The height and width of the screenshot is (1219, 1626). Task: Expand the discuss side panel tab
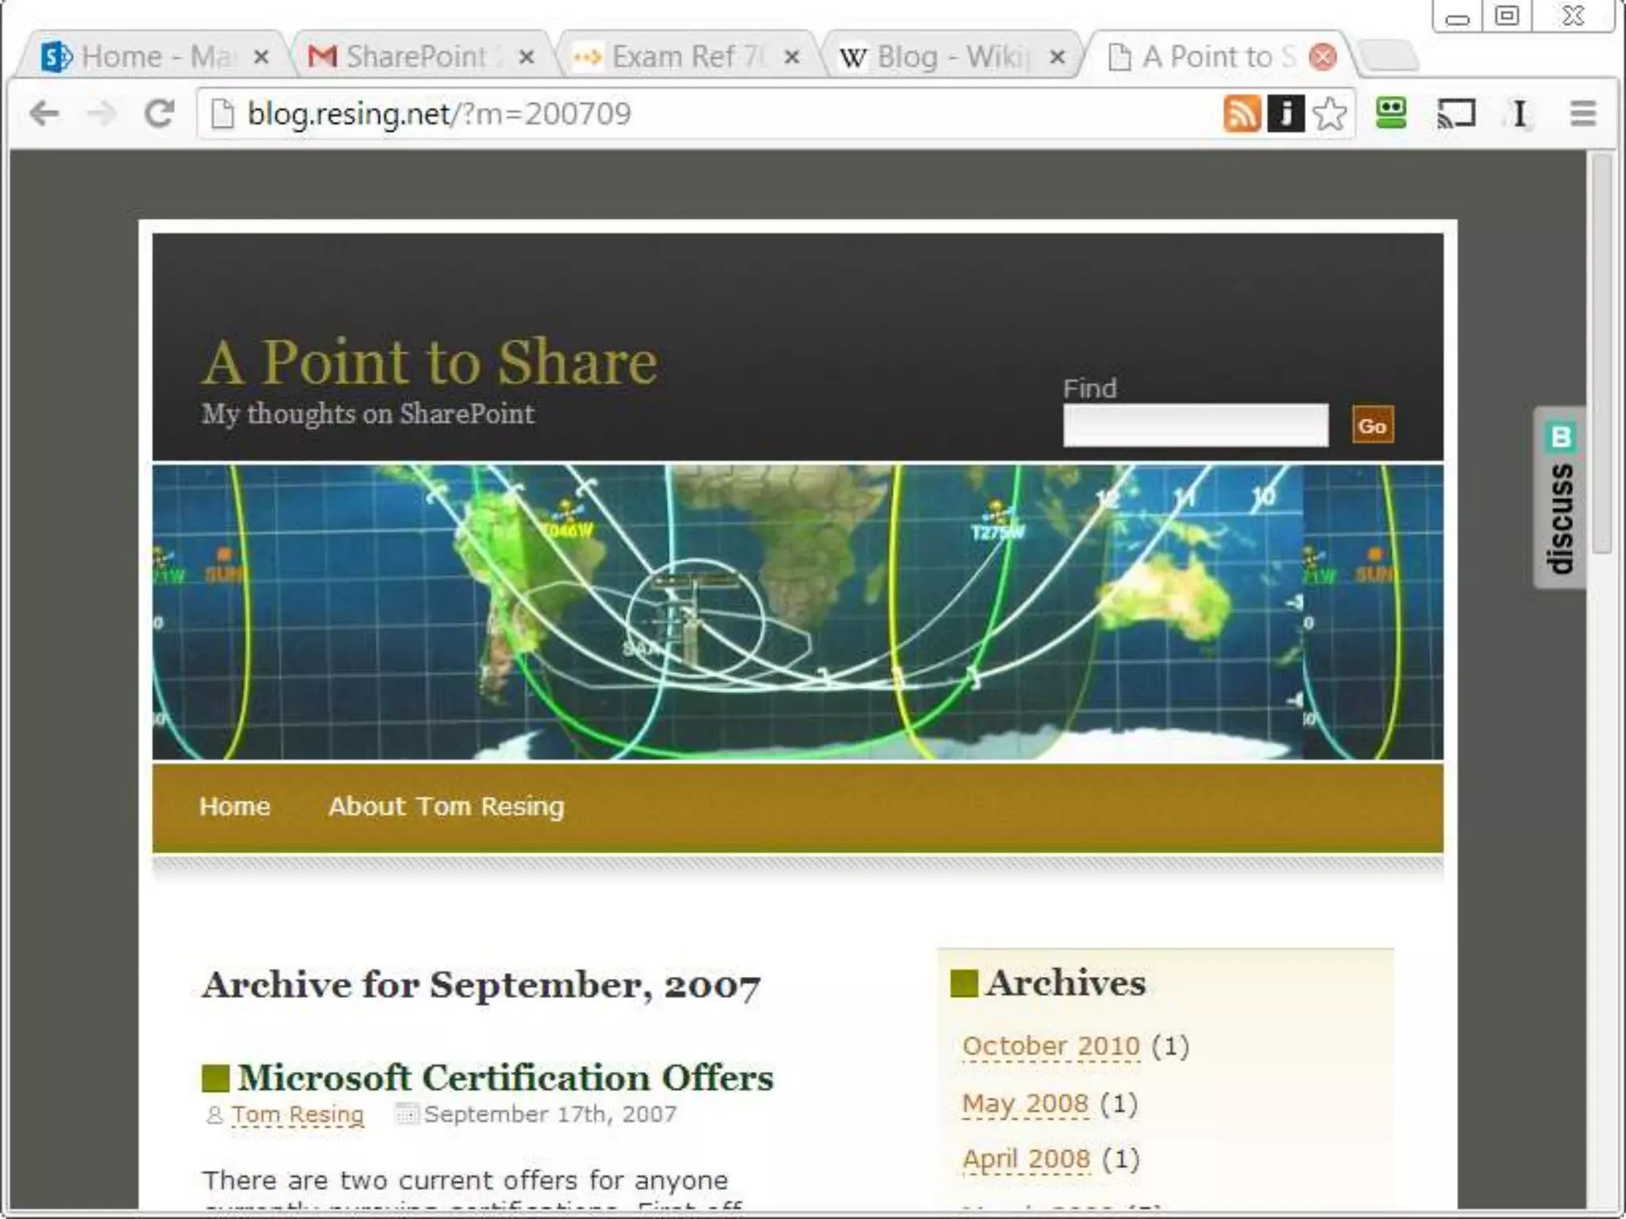1560,498
